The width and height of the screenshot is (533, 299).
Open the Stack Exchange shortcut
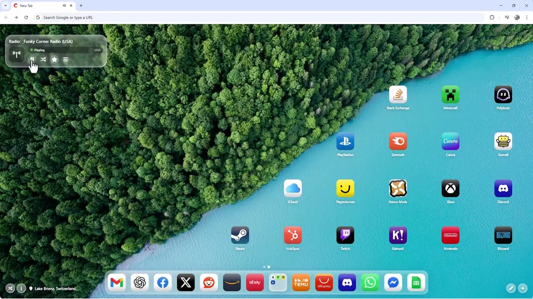398,95
